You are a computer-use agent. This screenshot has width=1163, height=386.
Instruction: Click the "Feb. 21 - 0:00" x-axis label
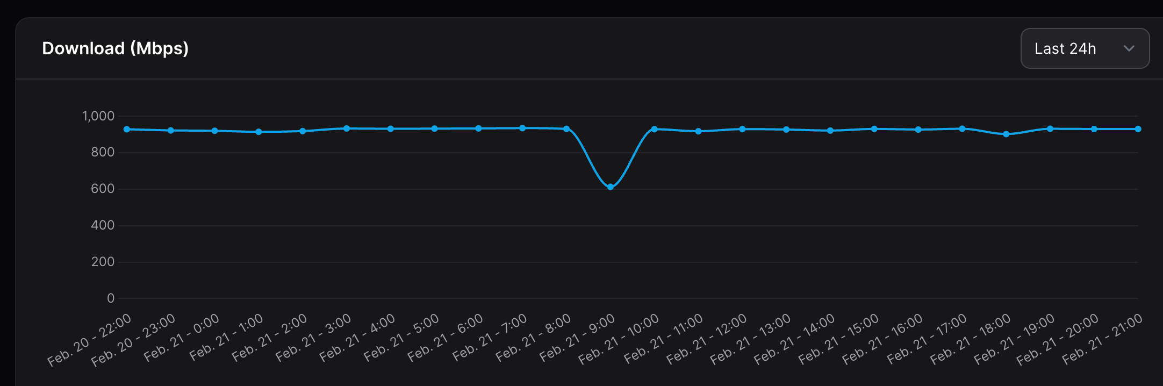[x=182, y=337]
